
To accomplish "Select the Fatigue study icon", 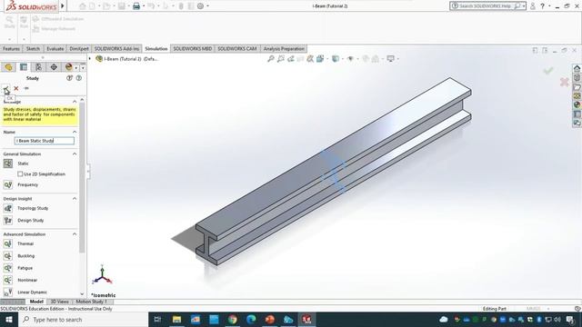I will point(8,268).
